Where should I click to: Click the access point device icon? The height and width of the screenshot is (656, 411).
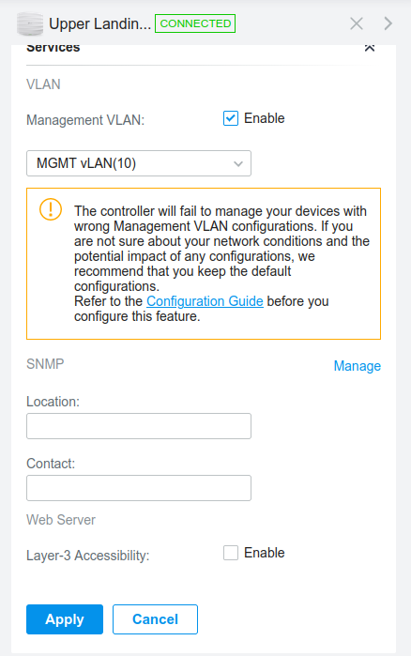[30, 23]
